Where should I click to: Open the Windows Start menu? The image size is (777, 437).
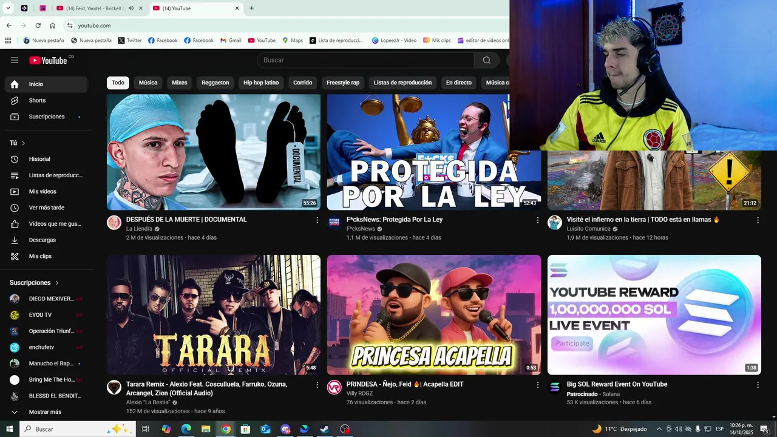[9, 429]
